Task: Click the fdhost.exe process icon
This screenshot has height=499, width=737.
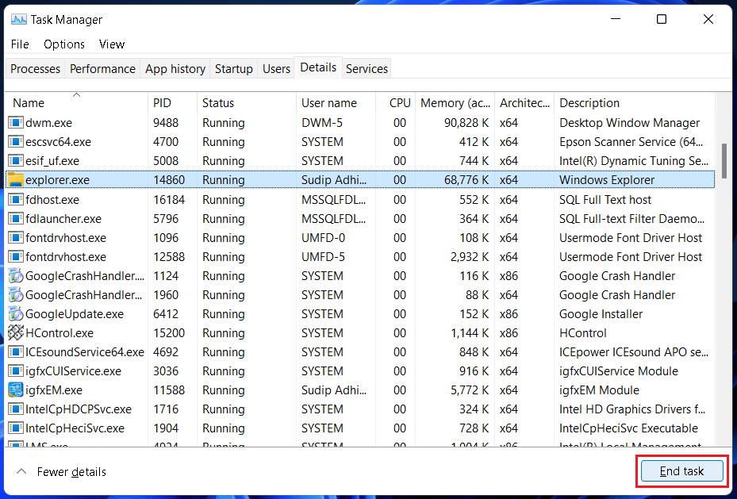Action: (16, 200)
